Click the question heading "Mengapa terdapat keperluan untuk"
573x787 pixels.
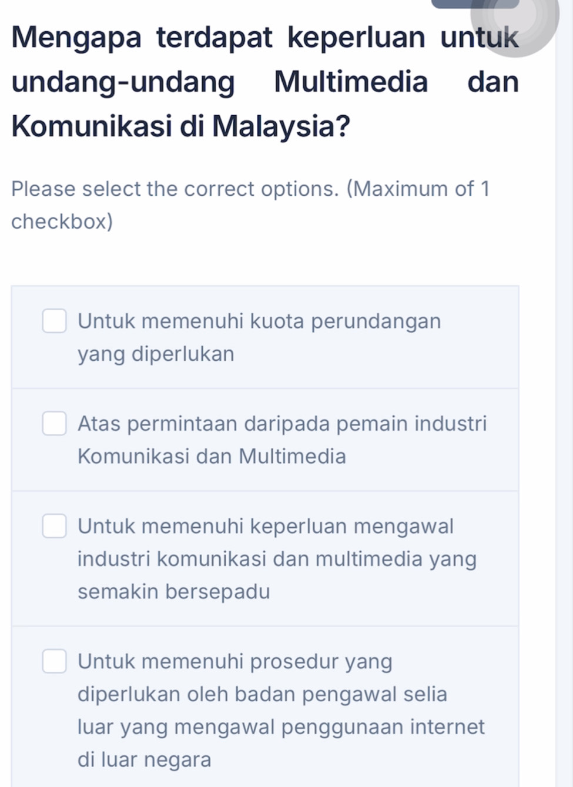coord(264,38)
